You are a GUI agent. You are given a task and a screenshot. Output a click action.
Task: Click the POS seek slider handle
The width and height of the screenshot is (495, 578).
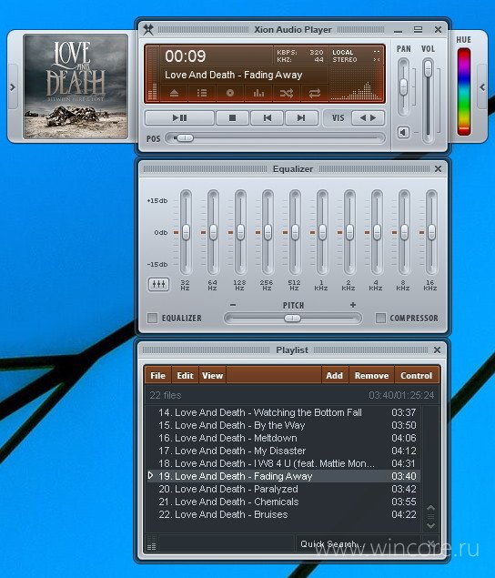tap(185, 138)
